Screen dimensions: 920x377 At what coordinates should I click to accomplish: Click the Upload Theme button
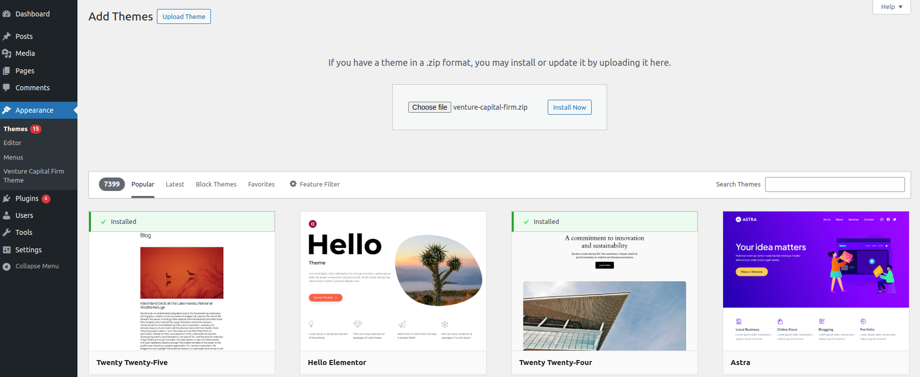(x=184, y=16)
